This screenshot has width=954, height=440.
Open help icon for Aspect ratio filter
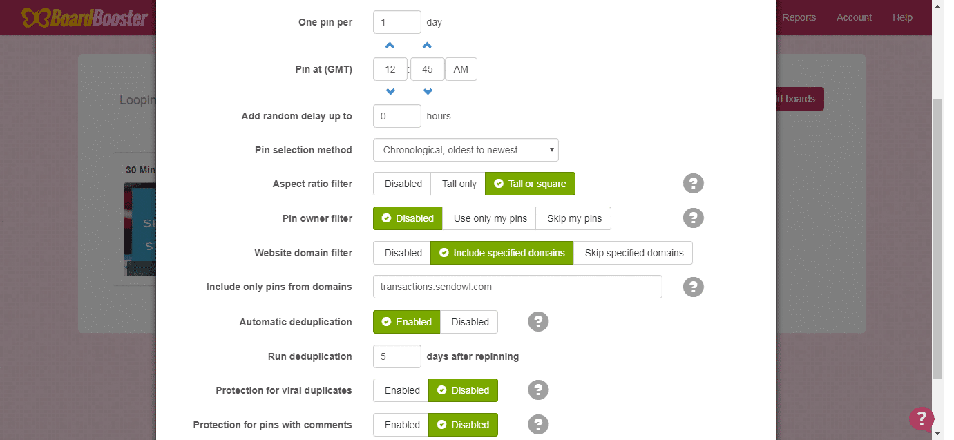pyautogui.click(x=694, y=184)
